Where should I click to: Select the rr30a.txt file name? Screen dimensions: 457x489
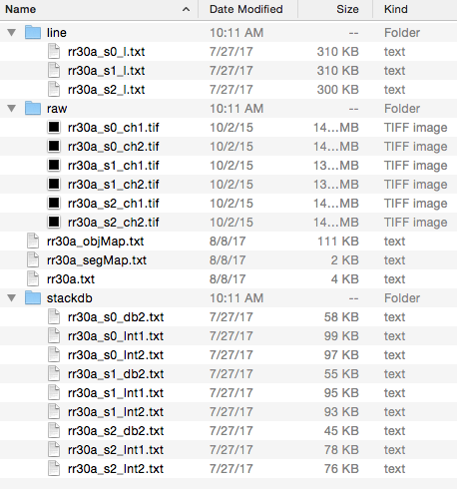pyautogui.click(x=71, y=279)
